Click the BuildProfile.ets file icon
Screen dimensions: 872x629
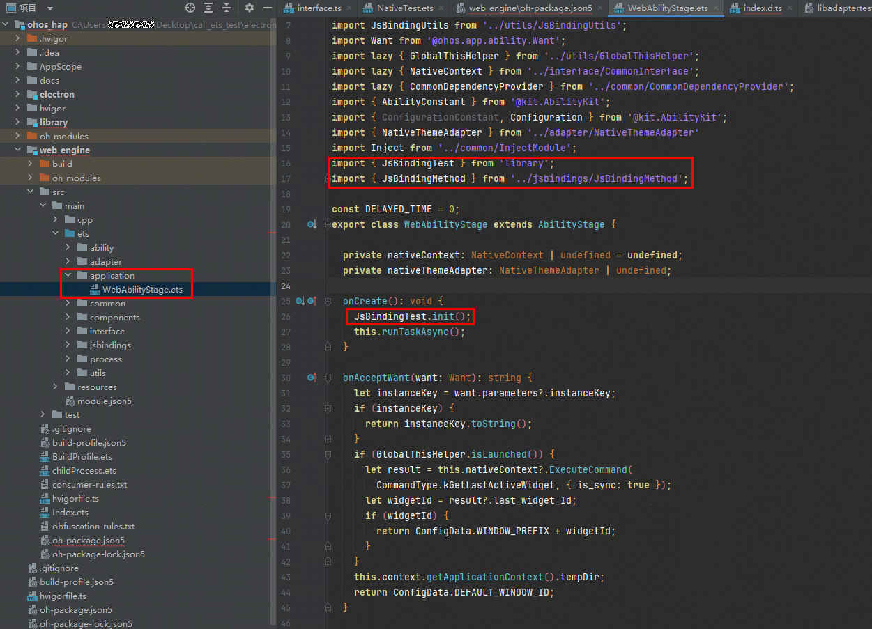tap(45, 457)
